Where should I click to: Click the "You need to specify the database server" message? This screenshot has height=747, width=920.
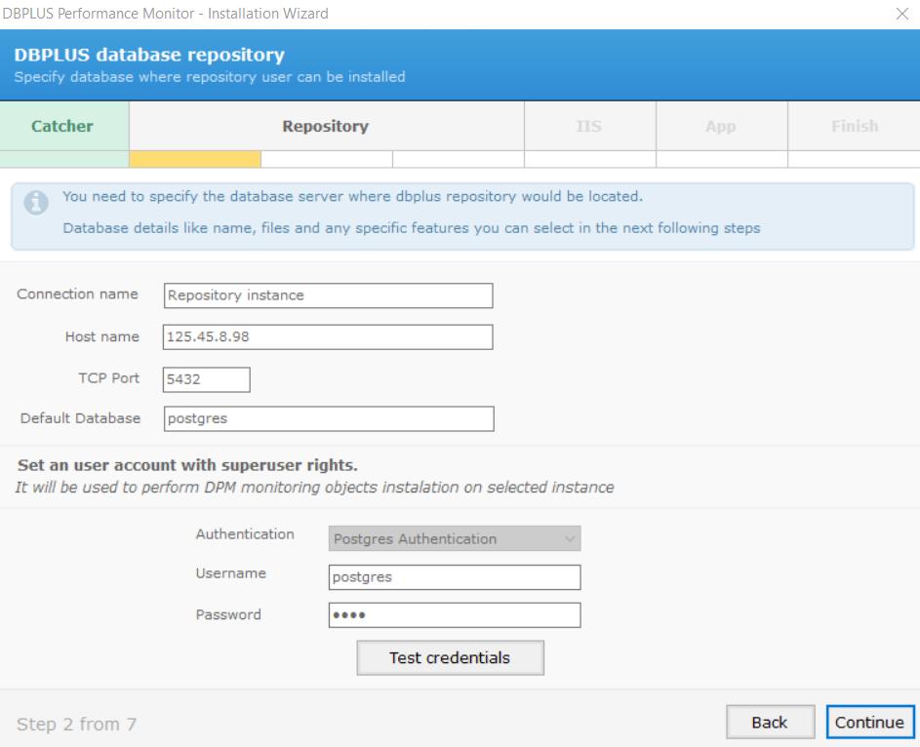[x=352, y=196]
